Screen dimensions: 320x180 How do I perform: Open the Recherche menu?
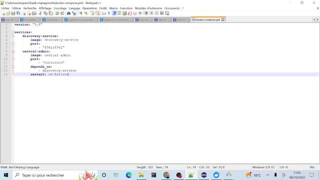point(30,8)
